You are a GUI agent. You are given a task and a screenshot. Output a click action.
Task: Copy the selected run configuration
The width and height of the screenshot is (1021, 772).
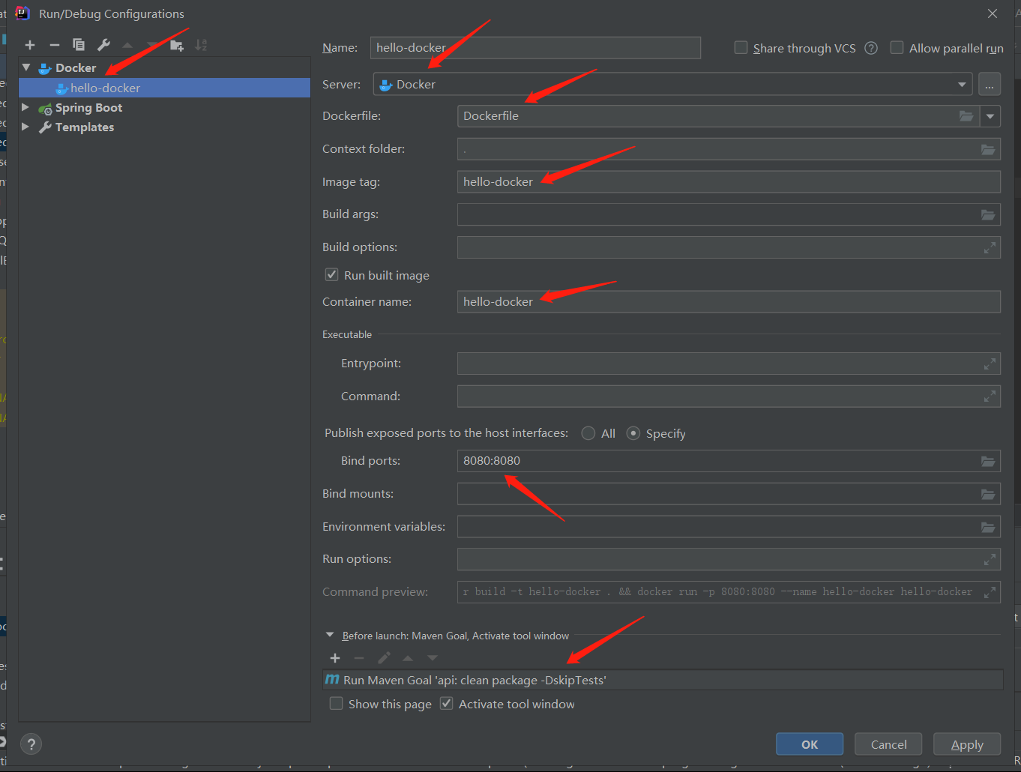(x=79, y=45)
